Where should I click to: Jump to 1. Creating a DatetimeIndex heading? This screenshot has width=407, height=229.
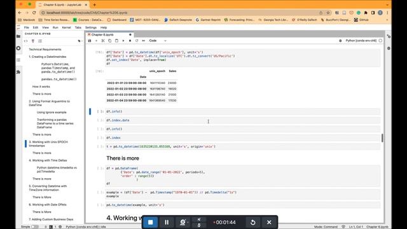click(48, 57)
